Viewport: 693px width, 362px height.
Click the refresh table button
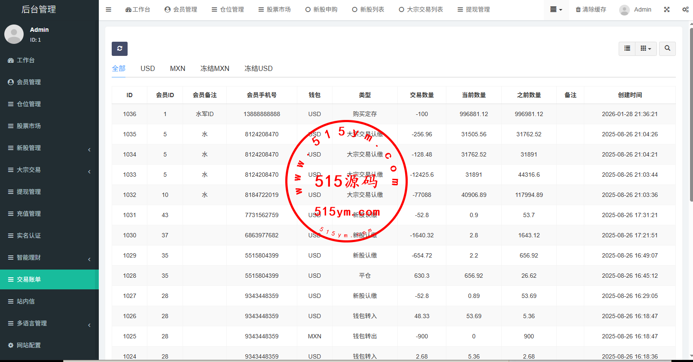pos(119,49)
